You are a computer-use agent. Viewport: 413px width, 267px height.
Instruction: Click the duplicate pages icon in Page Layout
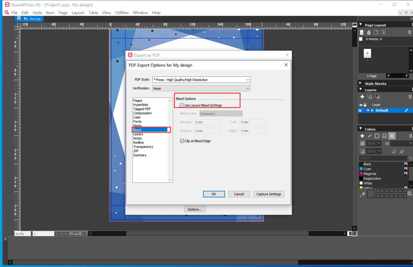pyautogui.click(x=376, y=32)
